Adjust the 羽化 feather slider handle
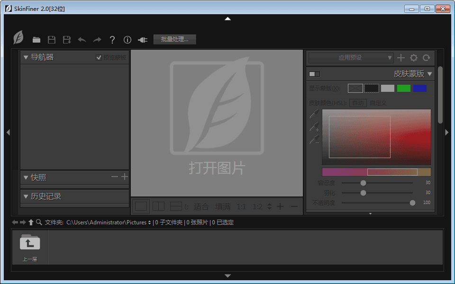Viewport: 455px width, 284px height. pyautogui.click(x=363, y=193)
